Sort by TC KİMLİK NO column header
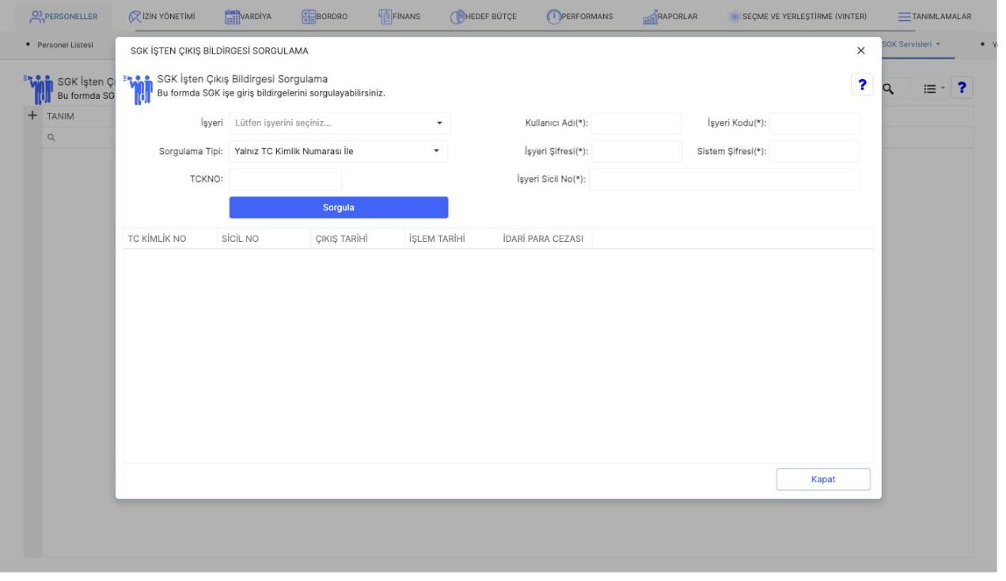 169,239
